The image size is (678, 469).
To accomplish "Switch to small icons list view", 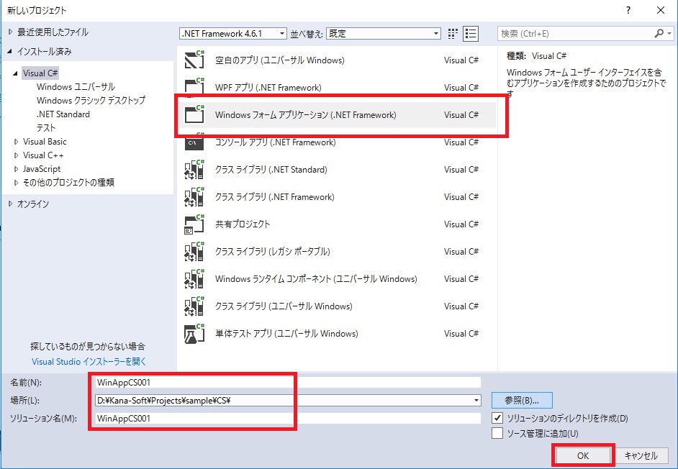I will pos(471,34).
